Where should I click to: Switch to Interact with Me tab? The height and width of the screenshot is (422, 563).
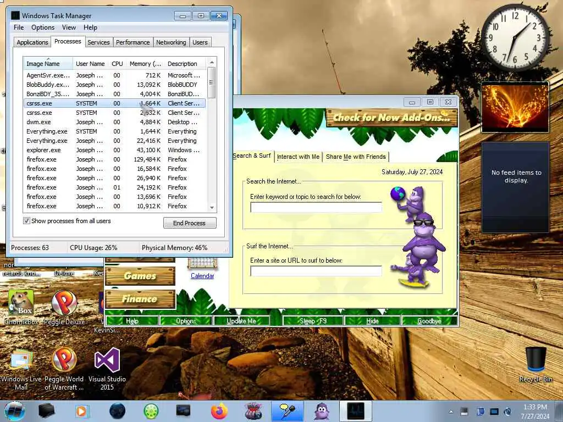298,157
